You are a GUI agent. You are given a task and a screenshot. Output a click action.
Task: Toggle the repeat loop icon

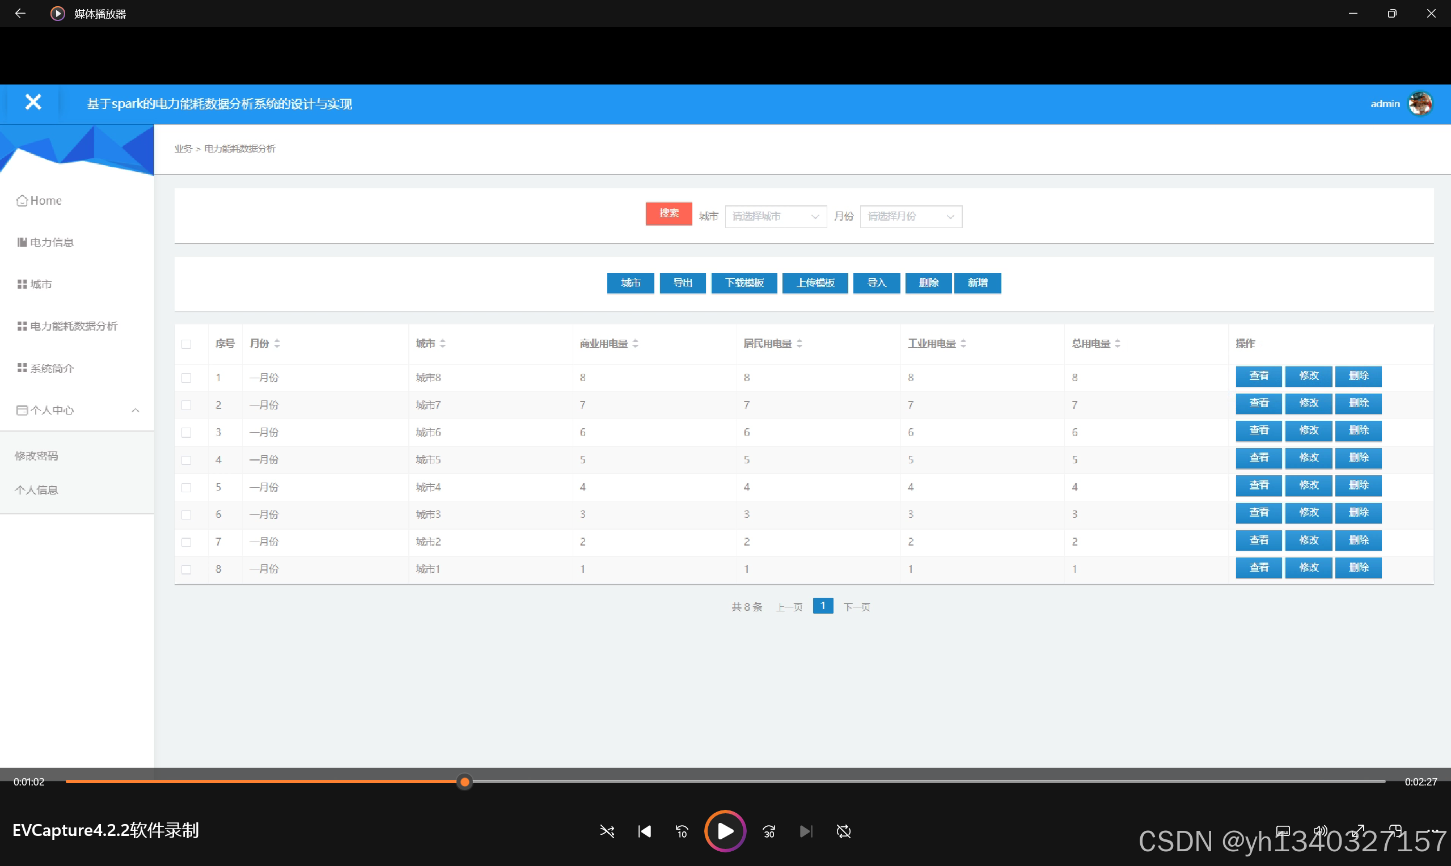click(844, 831)
